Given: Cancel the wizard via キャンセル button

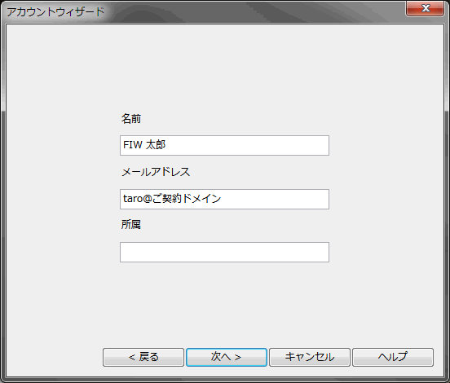Looking at the screenshot, I should (x=310, y=357).
